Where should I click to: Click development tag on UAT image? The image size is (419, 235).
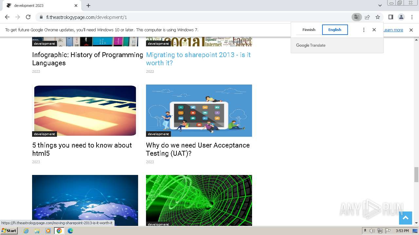pyautogui.click(x=158, y=134)
